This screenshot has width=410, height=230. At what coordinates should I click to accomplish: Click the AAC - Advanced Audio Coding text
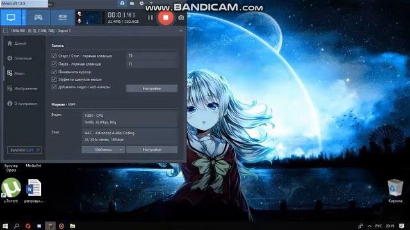pos(110,133)
